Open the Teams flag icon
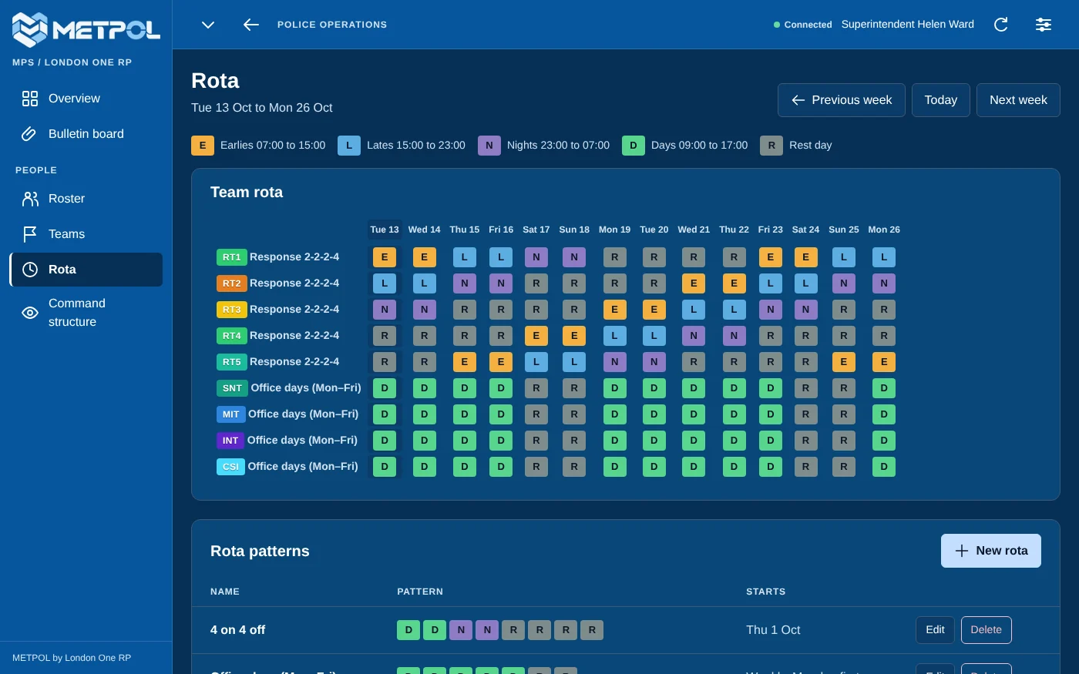 (x=30, y=234)
